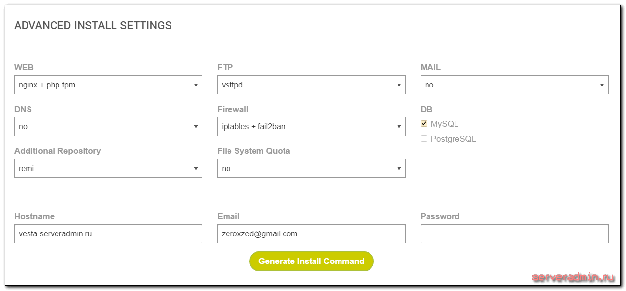Open the Firewall iptables + fail2ban dropdown
Viewport: 626px width, 291px height.
click(x=311, y=126)
